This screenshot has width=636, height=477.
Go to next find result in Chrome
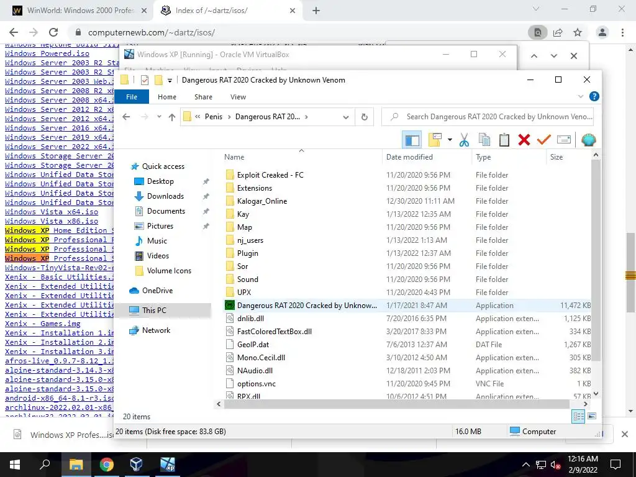(554, 56)
